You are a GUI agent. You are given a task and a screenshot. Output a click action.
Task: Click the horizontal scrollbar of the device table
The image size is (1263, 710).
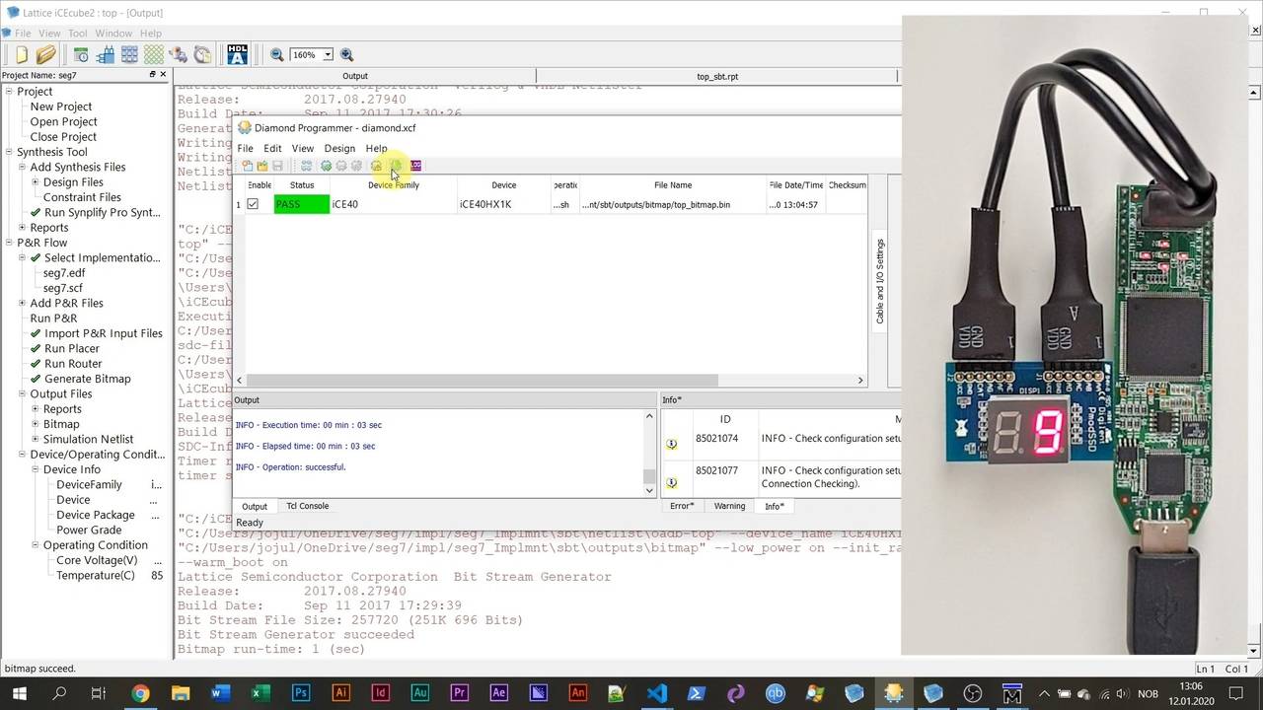[x=483, y=380]
